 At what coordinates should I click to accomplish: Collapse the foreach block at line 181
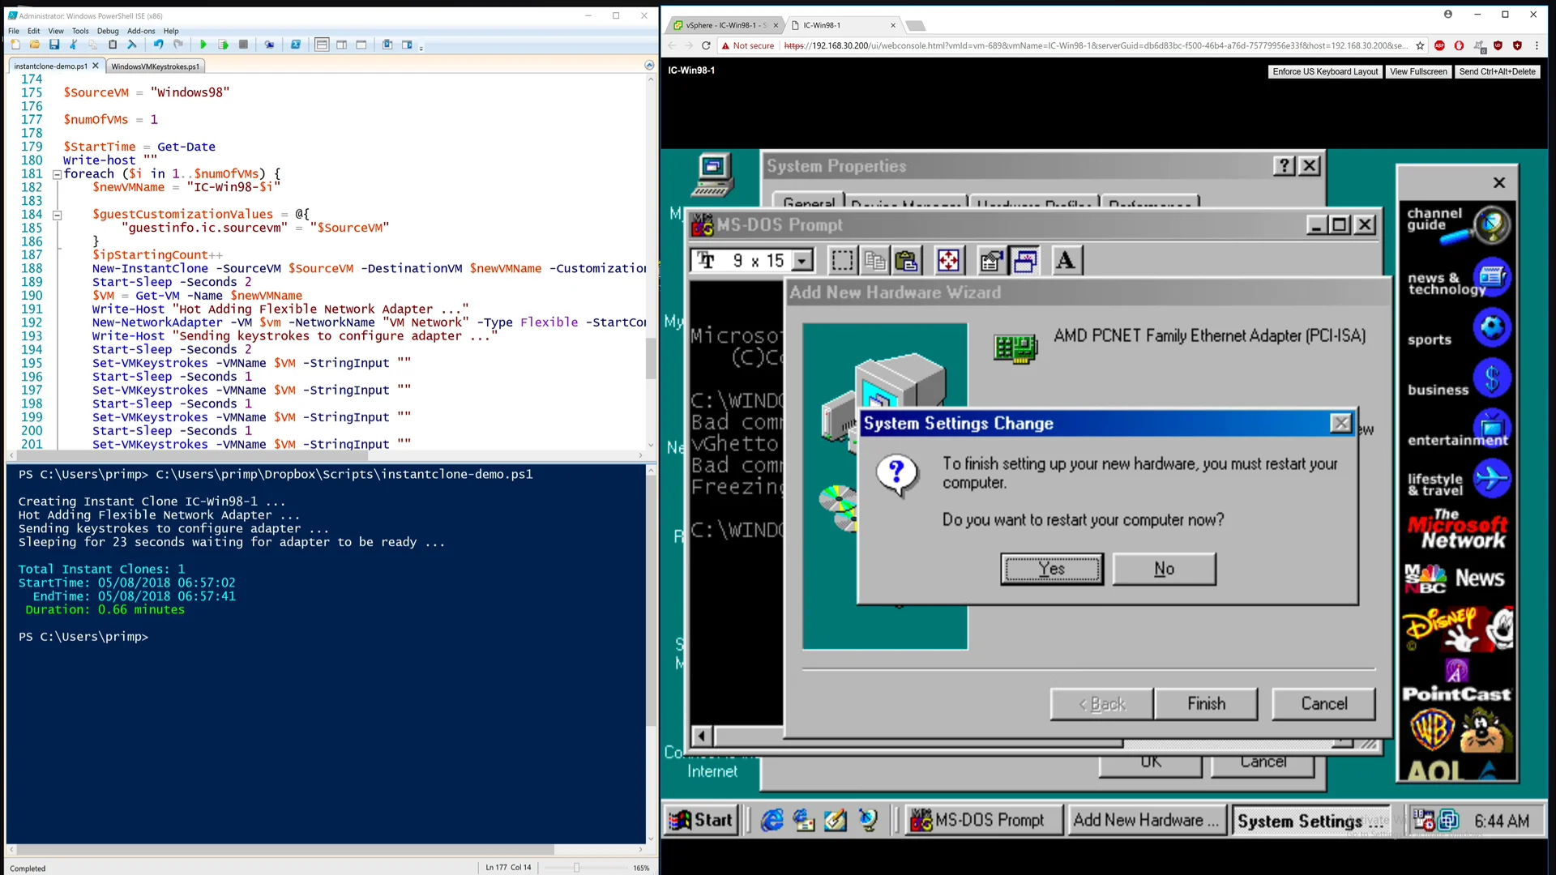pos(58,174)
